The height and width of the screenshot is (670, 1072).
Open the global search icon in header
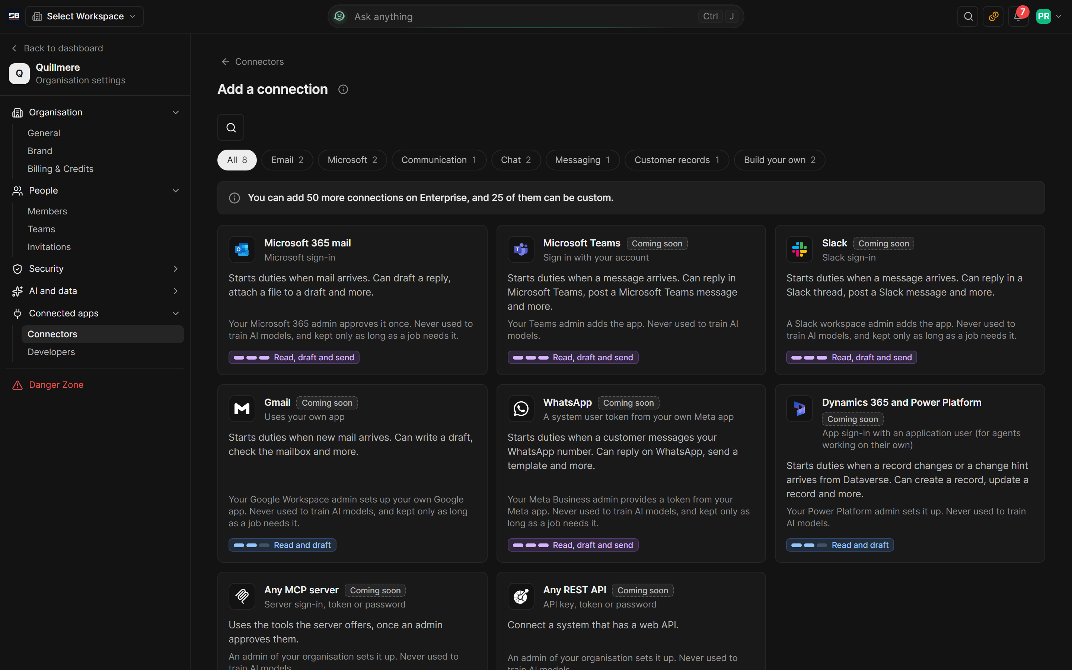click(968, 16)
